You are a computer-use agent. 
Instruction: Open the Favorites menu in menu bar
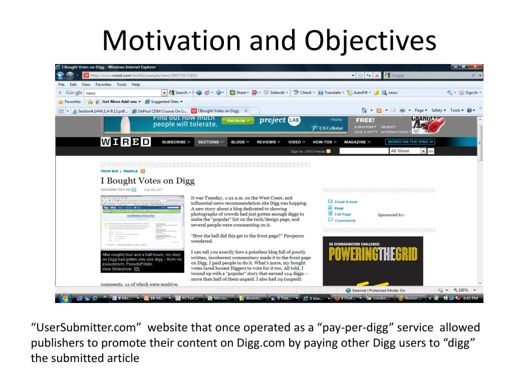tap(103, 84)
